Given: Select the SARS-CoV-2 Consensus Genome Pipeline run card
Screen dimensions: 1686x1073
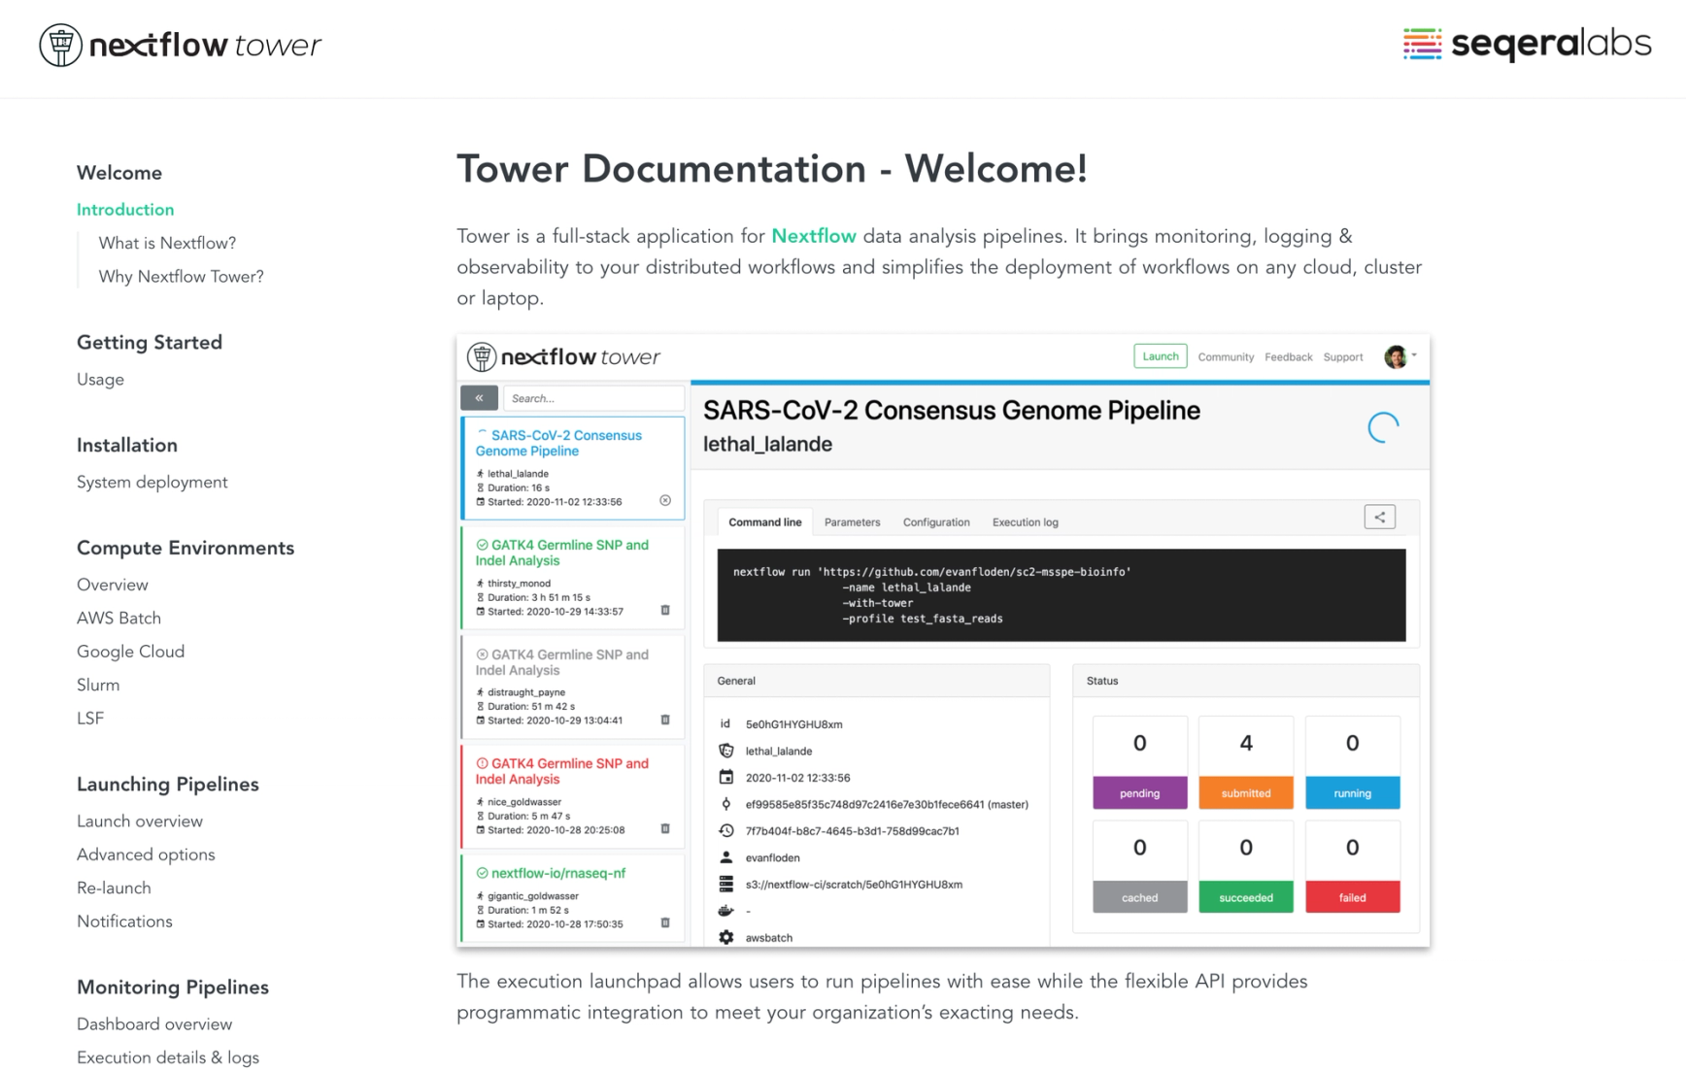Looking at the screenshot, I should tap(573, 468).
